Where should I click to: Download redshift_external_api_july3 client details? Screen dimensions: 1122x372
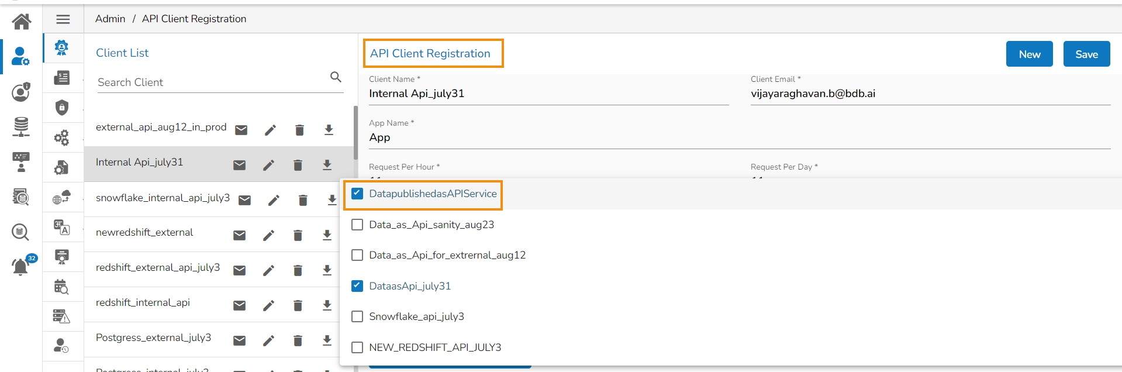(327, 270)
